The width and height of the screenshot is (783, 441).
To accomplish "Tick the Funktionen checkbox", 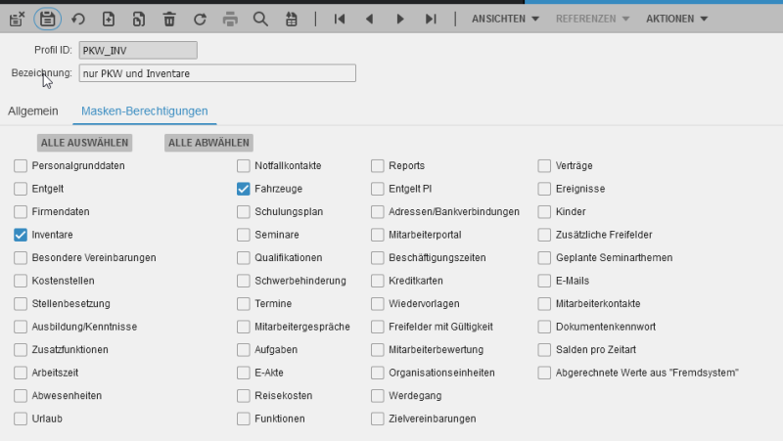I will pyautogui.click(x=243, y=419).
